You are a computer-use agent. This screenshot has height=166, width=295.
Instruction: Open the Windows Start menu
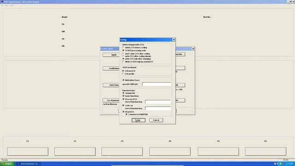(x=7, y=164)
